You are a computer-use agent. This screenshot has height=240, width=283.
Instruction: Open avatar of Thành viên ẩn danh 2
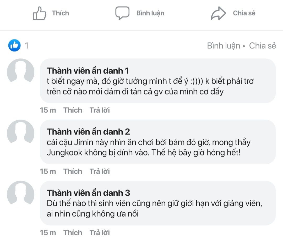pos(20,133)
